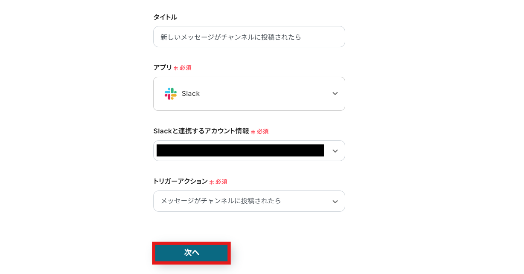
Task: Click the アプリ field label
Action: 163,67
